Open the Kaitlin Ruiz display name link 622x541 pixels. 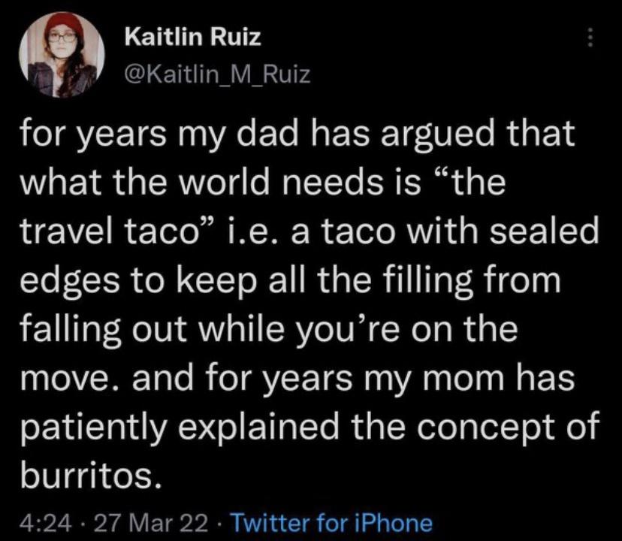point(192,37)
